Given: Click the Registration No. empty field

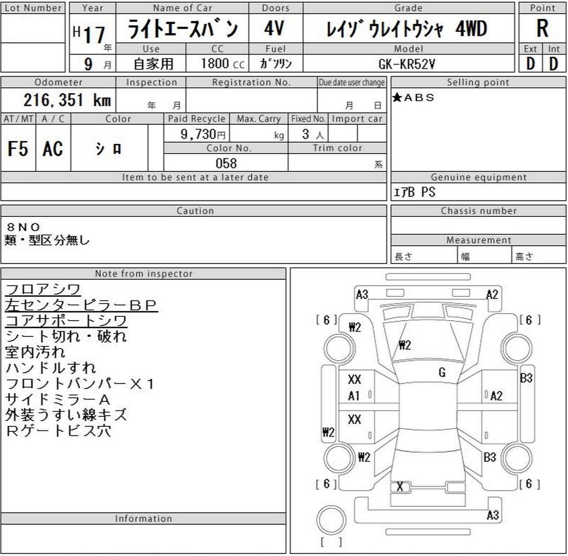Looking at the screenshot, I should click(x=251, y=100).
